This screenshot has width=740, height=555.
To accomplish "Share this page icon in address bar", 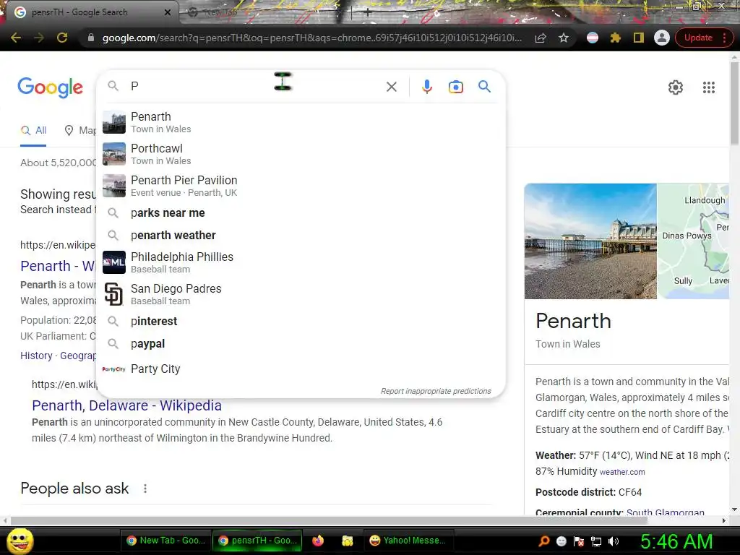I will (541, 38).
